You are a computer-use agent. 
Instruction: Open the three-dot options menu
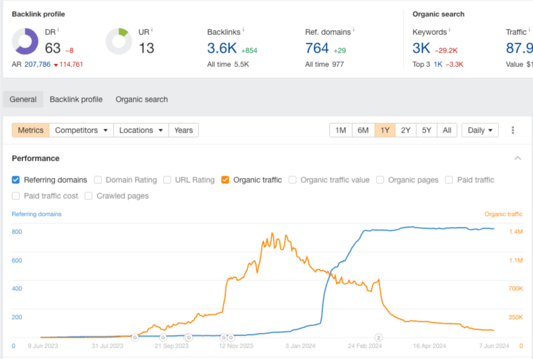click(513, 130)
